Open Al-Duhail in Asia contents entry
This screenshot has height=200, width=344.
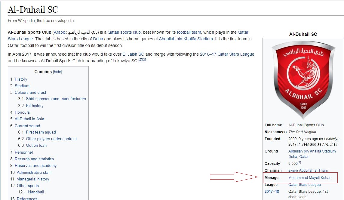tap(29, 119)
